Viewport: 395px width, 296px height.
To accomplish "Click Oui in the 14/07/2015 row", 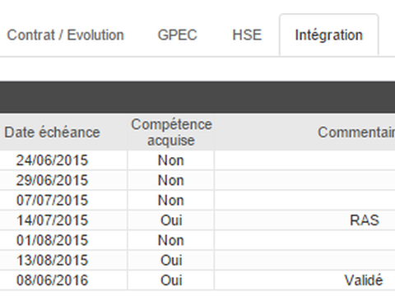I will pyautogui.click(x=171, y=220).
